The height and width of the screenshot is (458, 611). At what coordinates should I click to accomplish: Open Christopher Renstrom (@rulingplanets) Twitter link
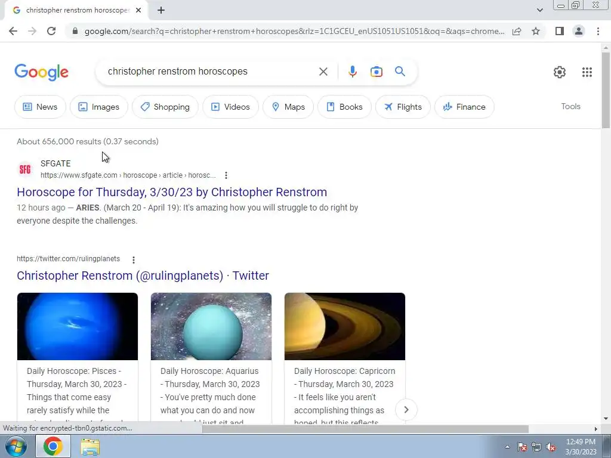(143, 276)
